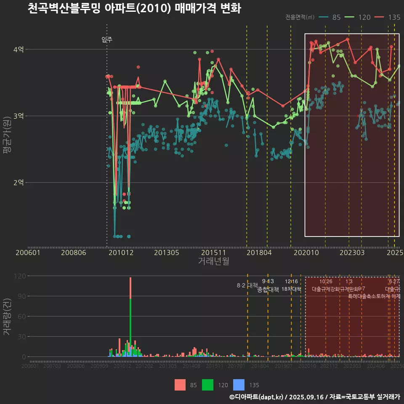This screenshot has height=404, width=404.
Task: Click the 전용면적(㎡) legend title
Action: [x=300, y=17]
